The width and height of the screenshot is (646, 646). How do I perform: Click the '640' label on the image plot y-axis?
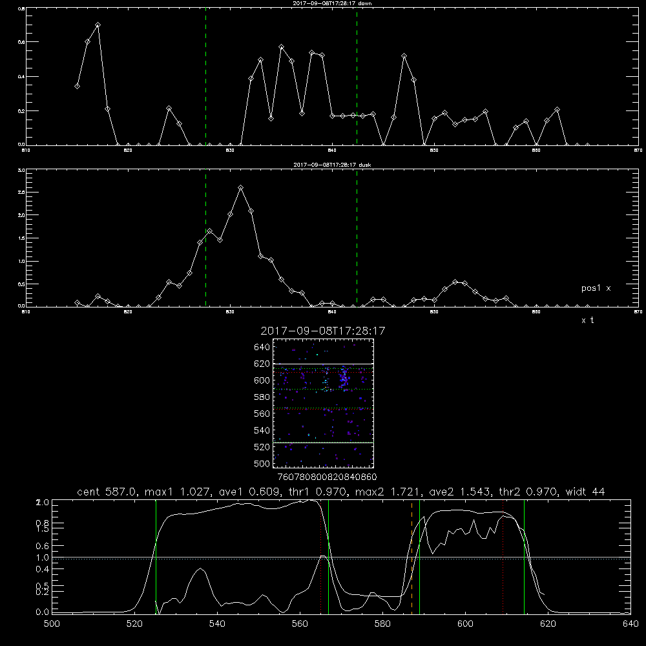(x=262, y=348)
